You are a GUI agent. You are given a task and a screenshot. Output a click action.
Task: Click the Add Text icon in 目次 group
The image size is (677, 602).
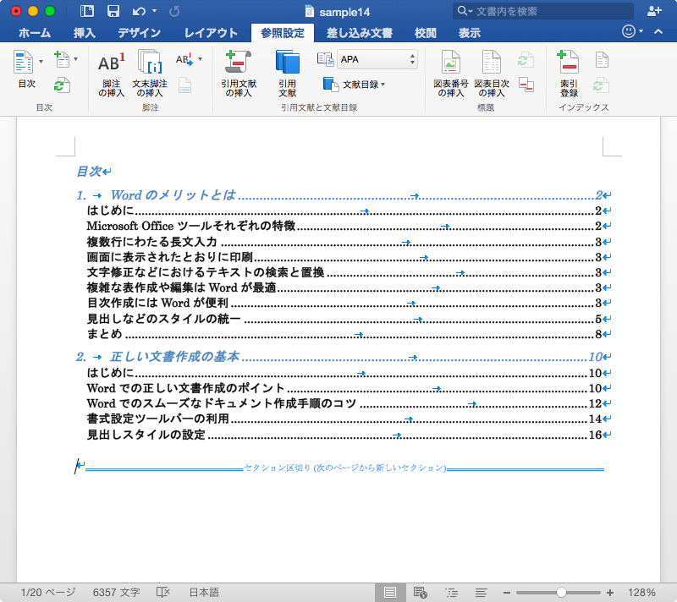pos(62,59)
